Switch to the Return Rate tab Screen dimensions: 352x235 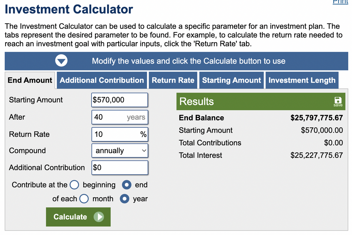pyautogui.click(x=173, y=80)
